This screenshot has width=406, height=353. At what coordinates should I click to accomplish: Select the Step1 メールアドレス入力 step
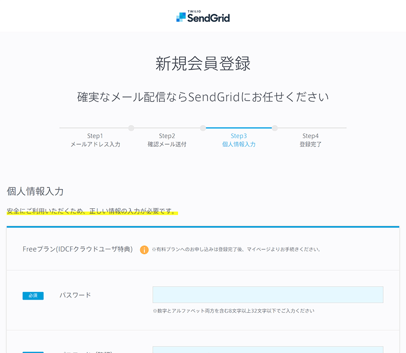pyautogui.click(x=95, y=140)
